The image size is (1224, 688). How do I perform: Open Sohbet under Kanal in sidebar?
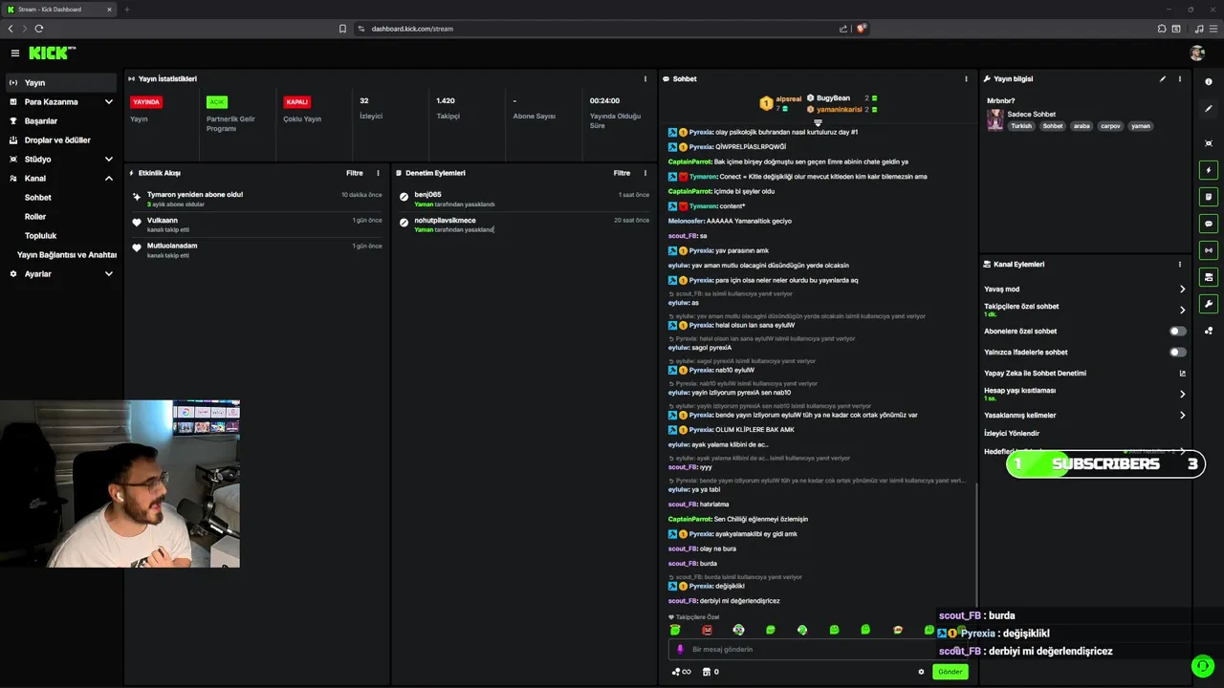tap(38, 197)
